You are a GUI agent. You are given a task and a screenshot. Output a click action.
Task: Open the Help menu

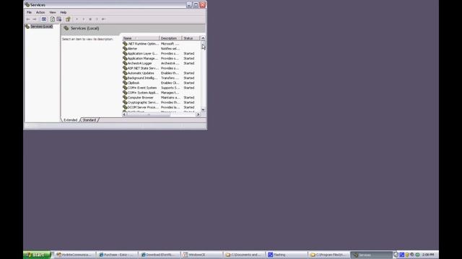[x=64, y=12]
